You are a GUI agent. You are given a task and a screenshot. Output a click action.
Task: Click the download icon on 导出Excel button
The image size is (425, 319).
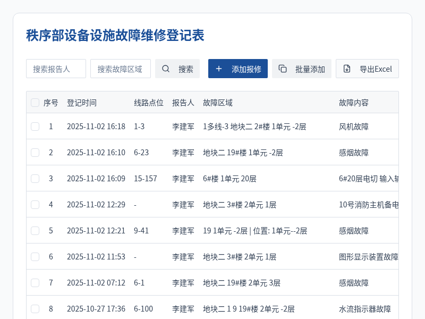point(347,69)
